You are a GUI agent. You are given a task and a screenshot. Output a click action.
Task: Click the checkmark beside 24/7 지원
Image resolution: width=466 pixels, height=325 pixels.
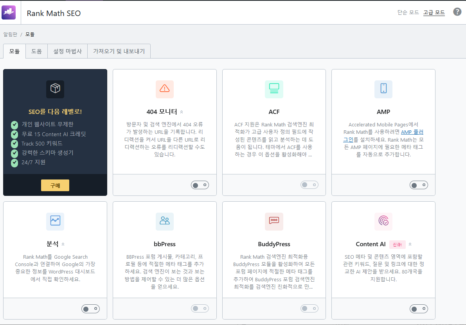(14, 163)
